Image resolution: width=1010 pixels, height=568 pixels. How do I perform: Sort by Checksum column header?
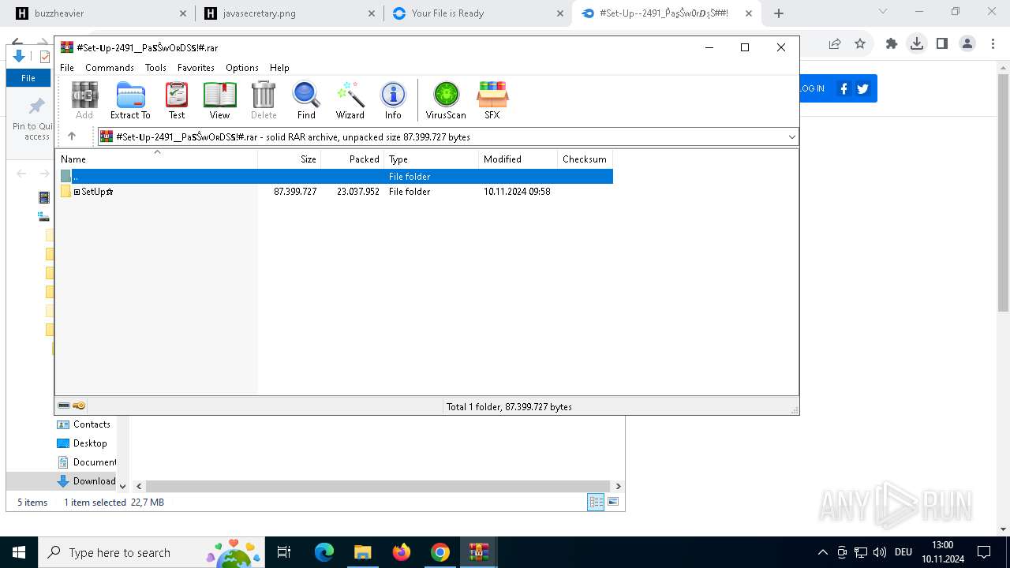pos(585,159)
